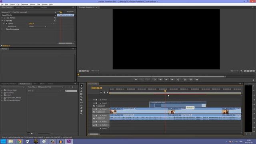Expand the Video 3 track
The height and width of the screenshot is (144, 256).
tap(100, 100)
